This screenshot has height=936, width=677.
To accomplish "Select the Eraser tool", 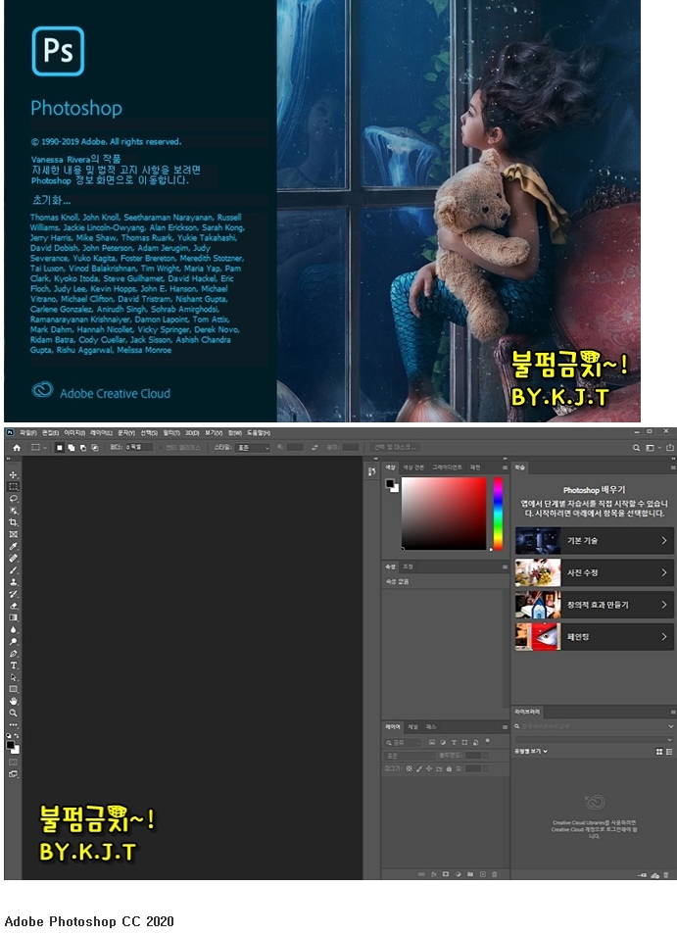I will (x=13, y=606).
